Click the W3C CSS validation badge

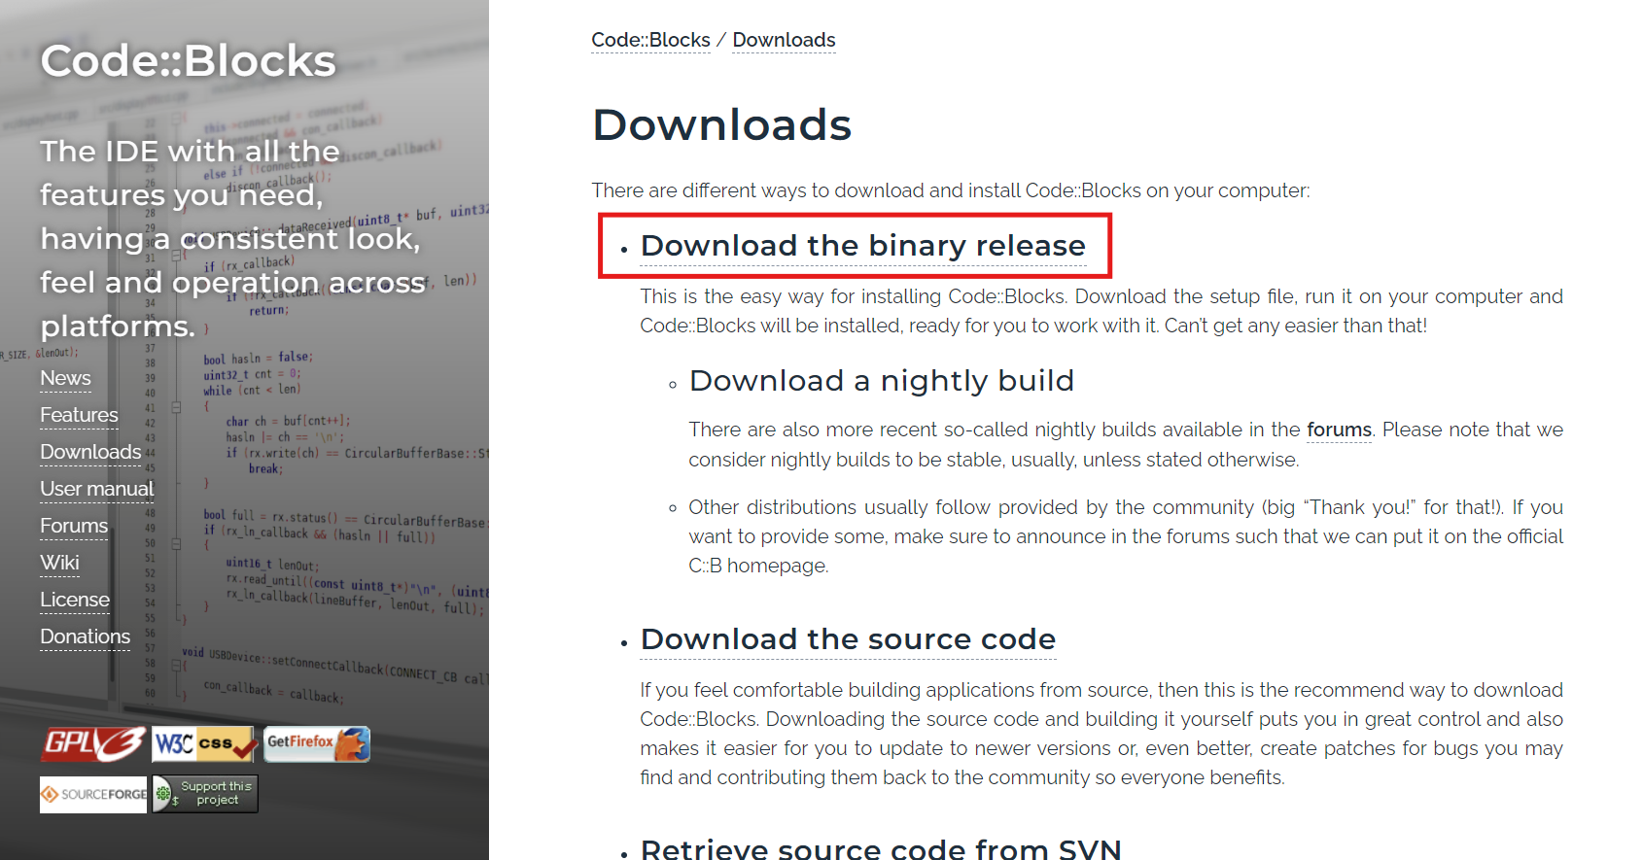pyautogui.click(x=204, y=744)
